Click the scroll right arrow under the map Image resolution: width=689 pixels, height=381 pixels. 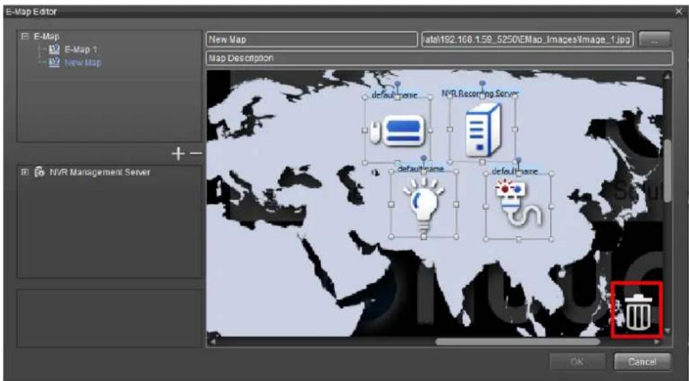tap(657, 341)
